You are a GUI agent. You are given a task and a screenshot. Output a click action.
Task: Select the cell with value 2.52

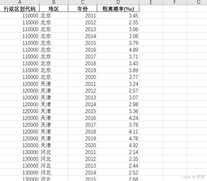click(118, 173)
